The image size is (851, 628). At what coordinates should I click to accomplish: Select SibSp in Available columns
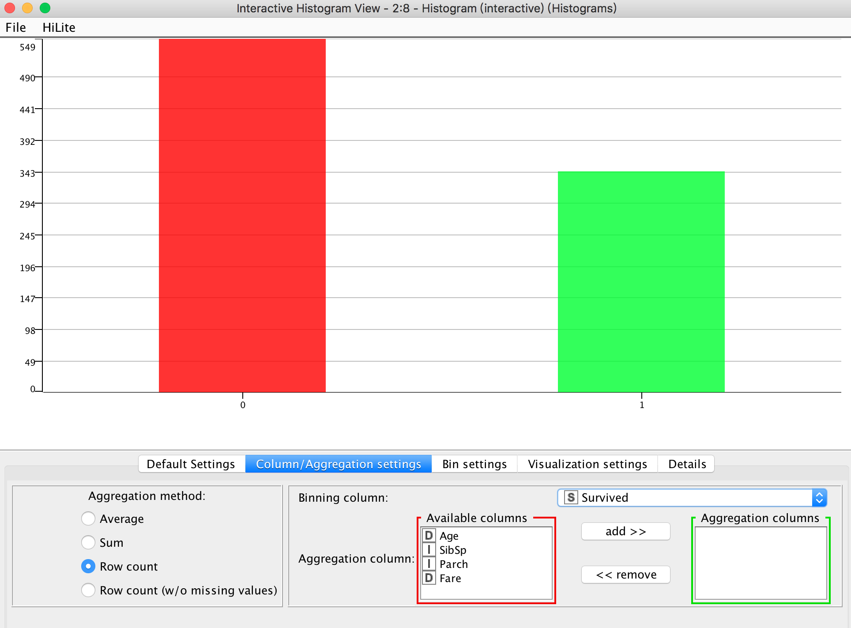[x=487, y=550]
